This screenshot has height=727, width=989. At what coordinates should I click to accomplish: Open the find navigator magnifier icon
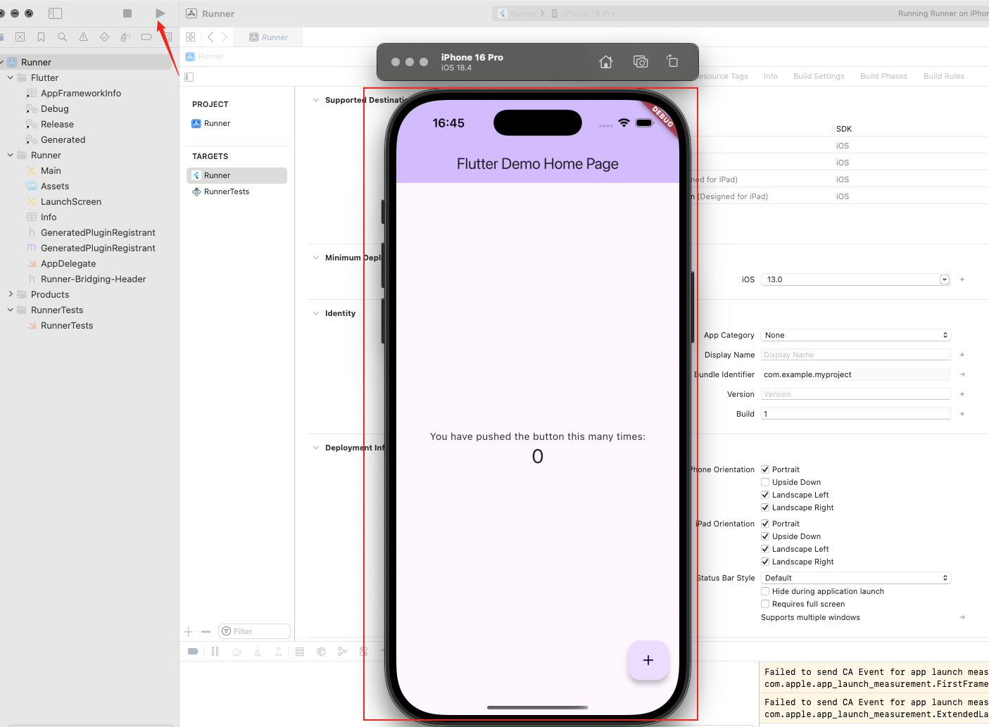coord(63,37)
